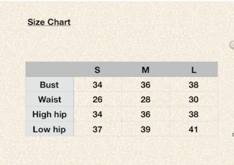Select Waist value 28 in M column

(x=145, y=99)
